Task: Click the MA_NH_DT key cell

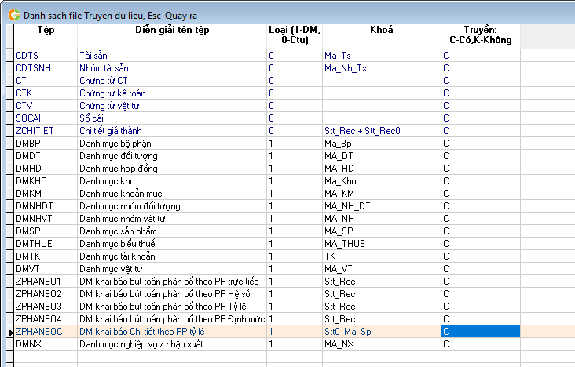Action: pyautogui.click(x=382, y=205)
